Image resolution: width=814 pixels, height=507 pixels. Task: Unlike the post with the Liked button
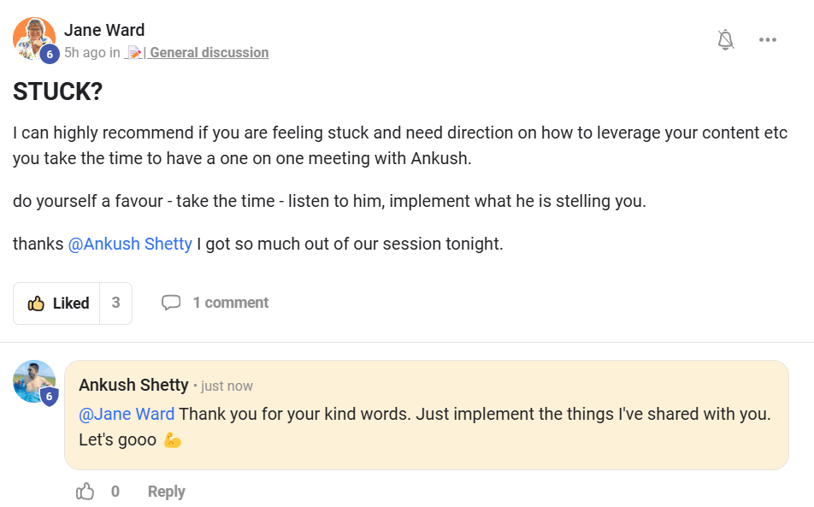point(58,304)
